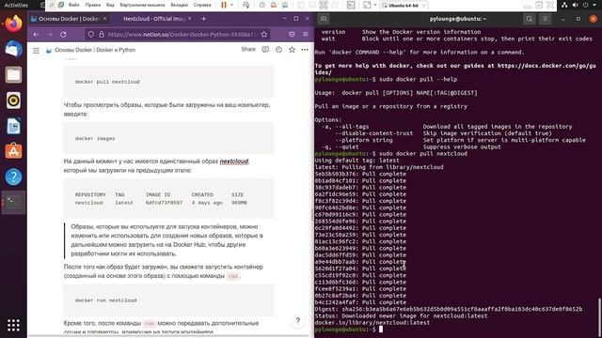Click tracking protection shield in URL bar
602x338 pixels.
pos(91,35)
